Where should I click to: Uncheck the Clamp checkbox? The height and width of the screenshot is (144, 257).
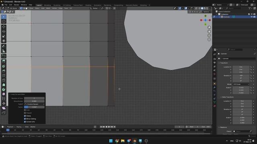point(25,116)
